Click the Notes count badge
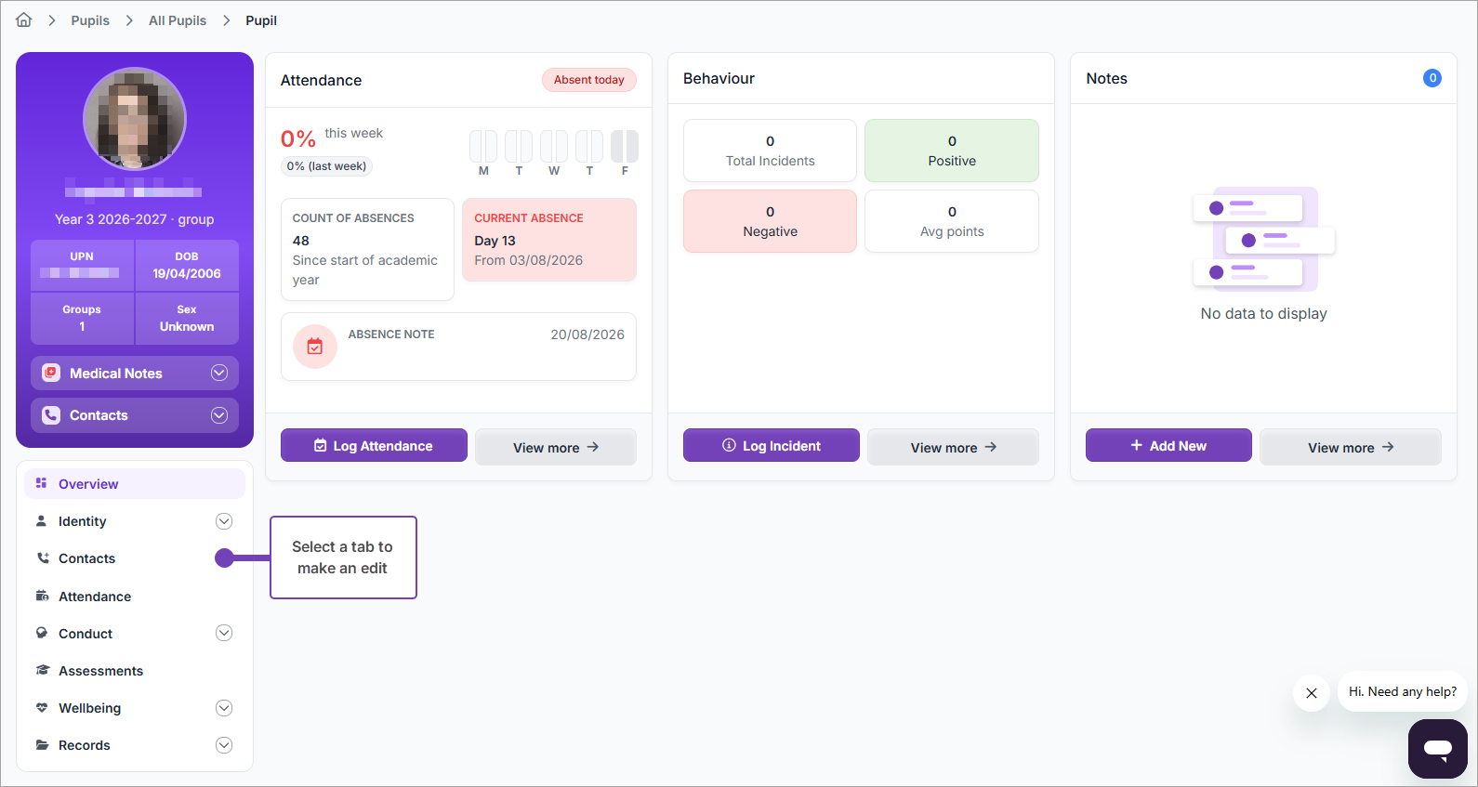 (1432, 78)
